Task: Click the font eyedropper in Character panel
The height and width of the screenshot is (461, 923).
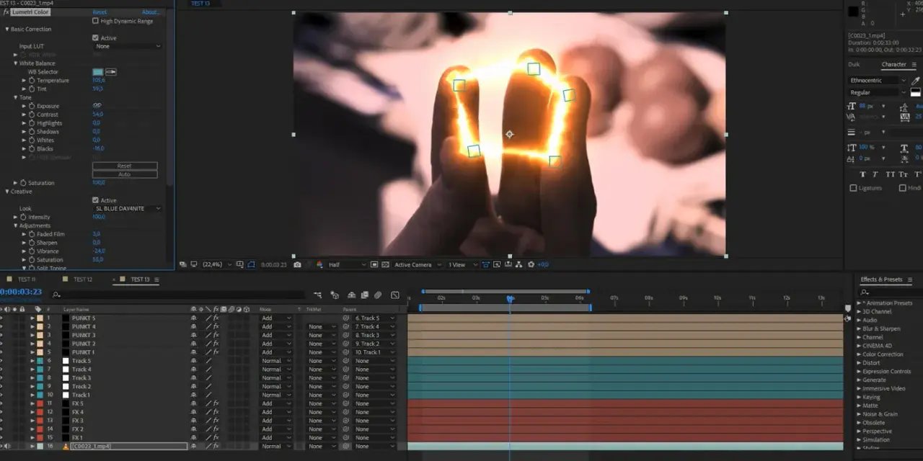Action: point(916,81)
